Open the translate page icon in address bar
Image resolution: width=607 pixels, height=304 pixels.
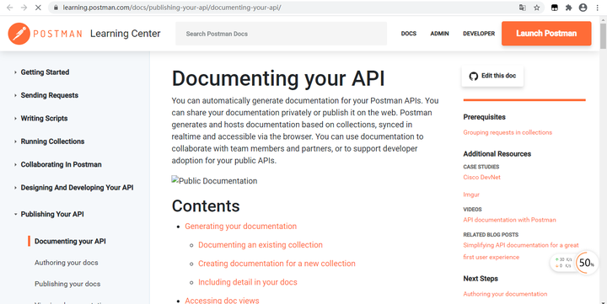(522, 8)
